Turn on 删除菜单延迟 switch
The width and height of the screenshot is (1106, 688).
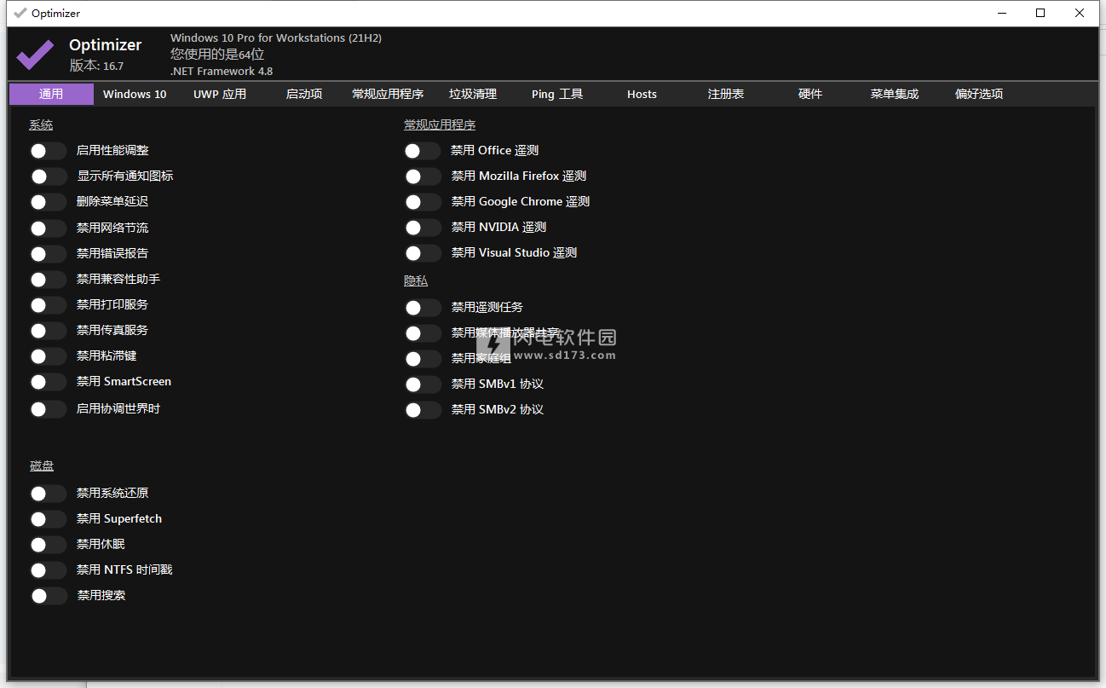tap(48, 202)
